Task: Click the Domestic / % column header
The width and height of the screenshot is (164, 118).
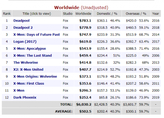Action: click(107, 14)
